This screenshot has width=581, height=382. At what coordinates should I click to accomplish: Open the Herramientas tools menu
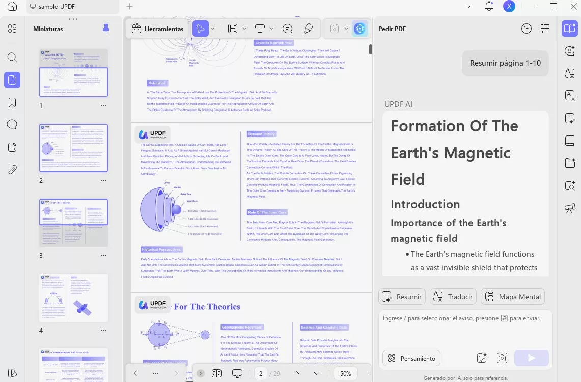click(x=157, y=29)
